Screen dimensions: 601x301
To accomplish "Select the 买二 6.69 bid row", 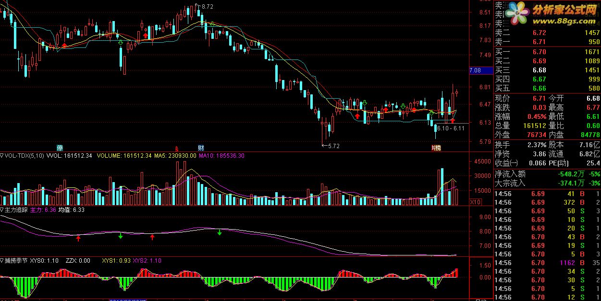I will (547, 61).
